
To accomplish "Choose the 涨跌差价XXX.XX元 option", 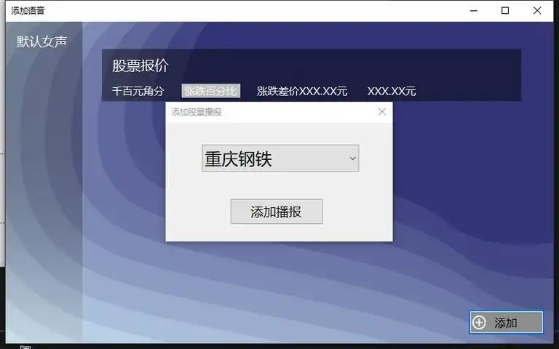I will coord(302,91).
